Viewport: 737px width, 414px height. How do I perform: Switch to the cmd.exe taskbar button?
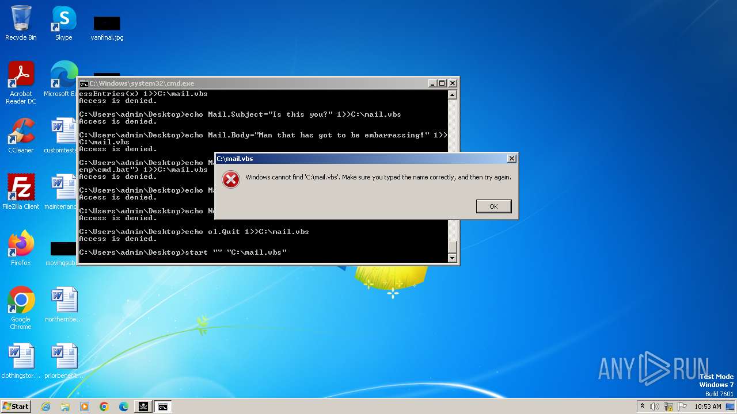click(163, 407)
